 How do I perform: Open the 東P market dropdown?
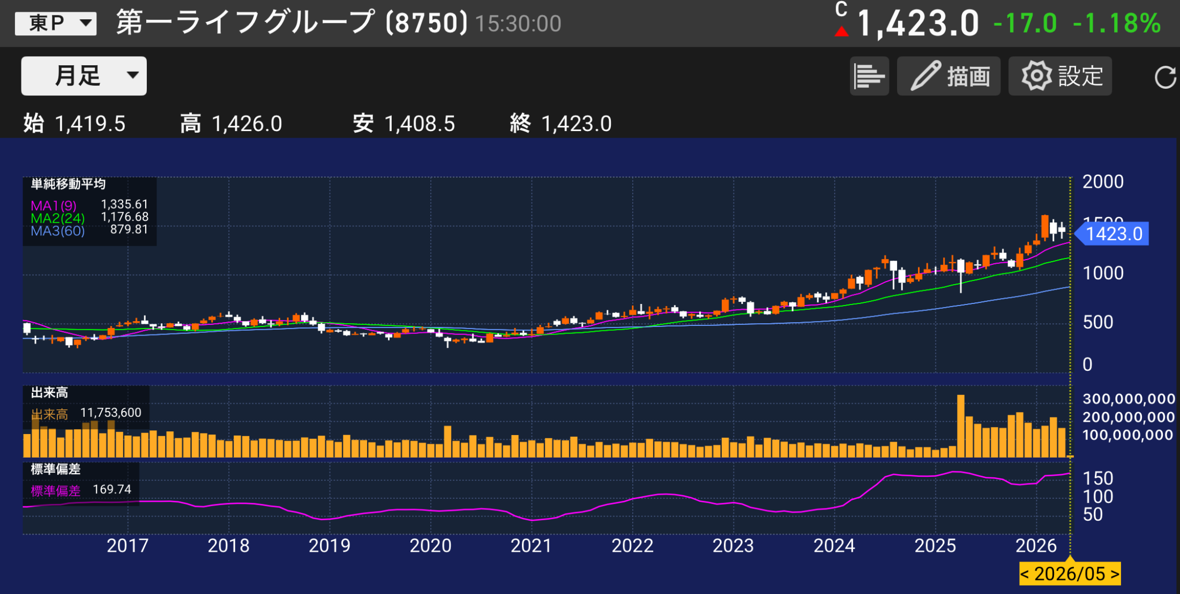coord(56,23)
